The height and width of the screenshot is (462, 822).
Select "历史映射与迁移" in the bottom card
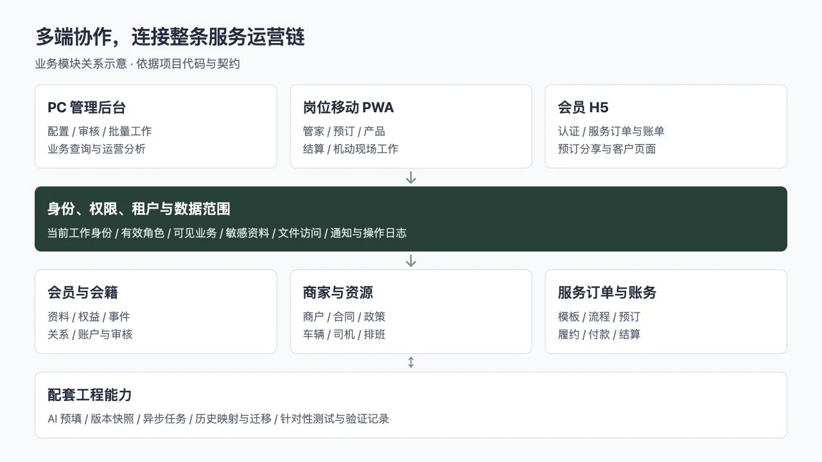233,419
